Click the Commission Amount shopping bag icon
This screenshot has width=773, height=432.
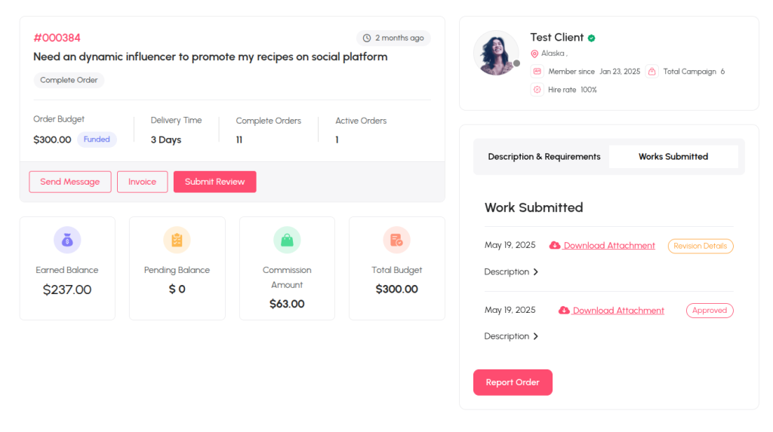(287, 240)
